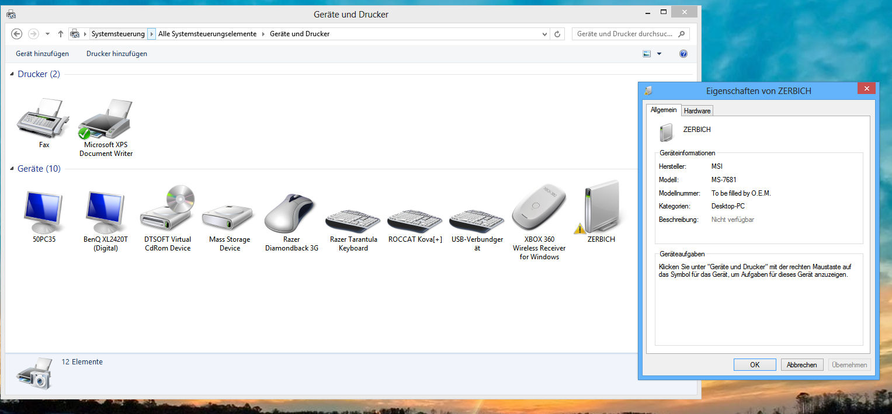This screenshot has width=892, height=414.
Task: Select the DTSOFT Virtual CdRom Device
Action: coord(168,208)
